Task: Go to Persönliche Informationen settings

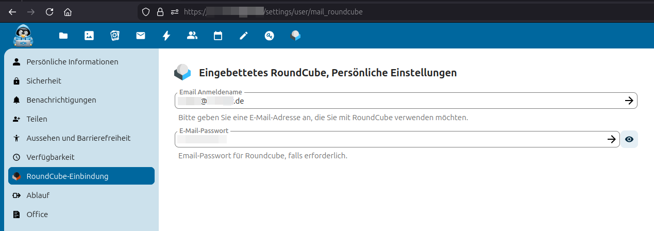Action: (x=72, y=62)
